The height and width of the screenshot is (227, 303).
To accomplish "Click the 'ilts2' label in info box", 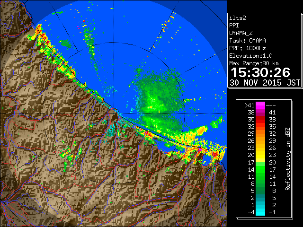I will tap(238, 18).
